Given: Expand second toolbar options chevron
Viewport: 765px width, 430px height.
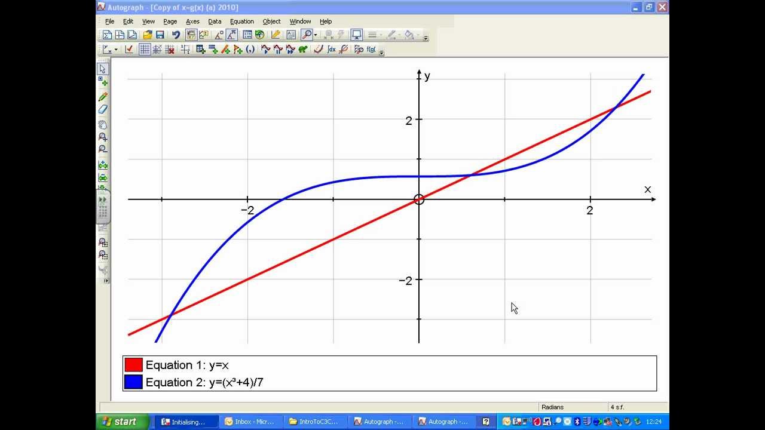Looking at the screenshot, I should (x=382, y=53).
